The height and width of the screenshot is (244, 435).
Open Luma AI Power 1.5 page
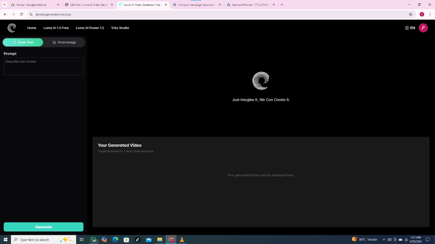[90, 28]
